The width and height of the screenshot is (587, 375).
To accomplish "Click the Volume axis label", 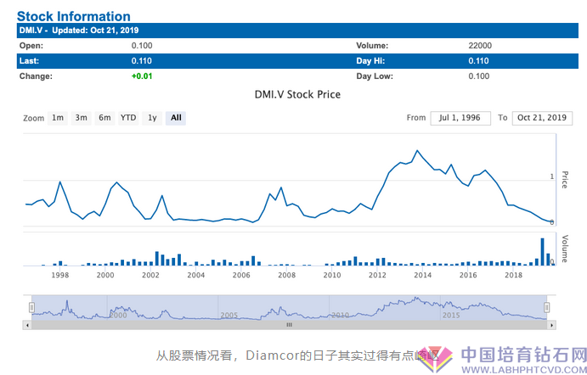I will (565, 249).
